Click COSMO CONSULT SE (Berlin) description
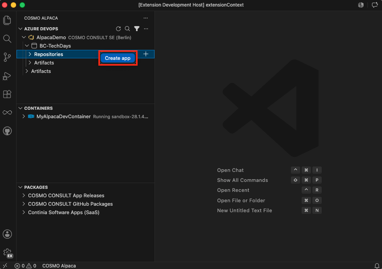The height and width of the screenshot is (269, 382). (x=100, y=38)
